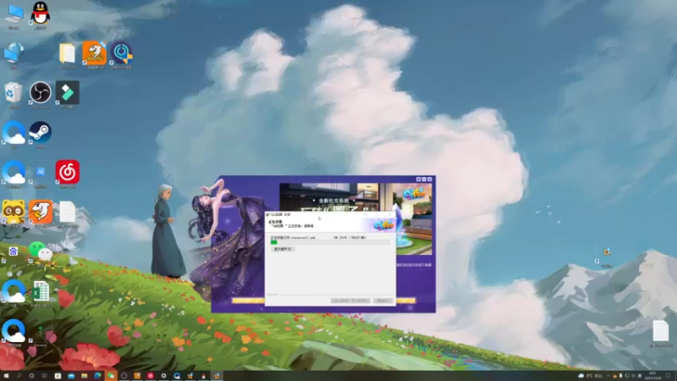Image resolution: width=677 pixels, height=381 pixels.
Task: Select the active QQ Dance installer taskbar button
Action: pos(217,376)
